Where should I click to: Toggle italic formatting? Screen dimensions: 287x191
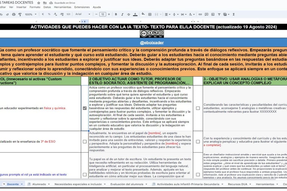tap(122, 14)
